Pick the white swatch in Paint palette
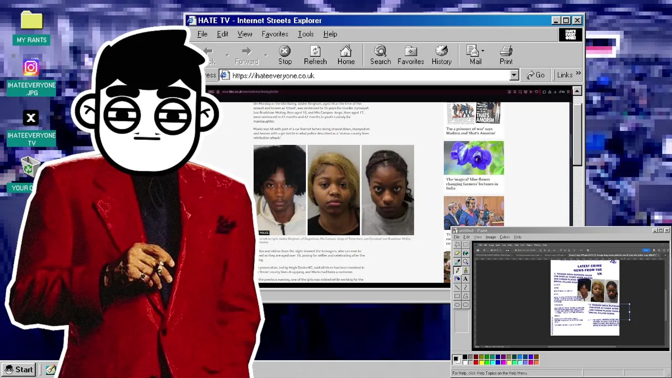 (x=465, y=362)
